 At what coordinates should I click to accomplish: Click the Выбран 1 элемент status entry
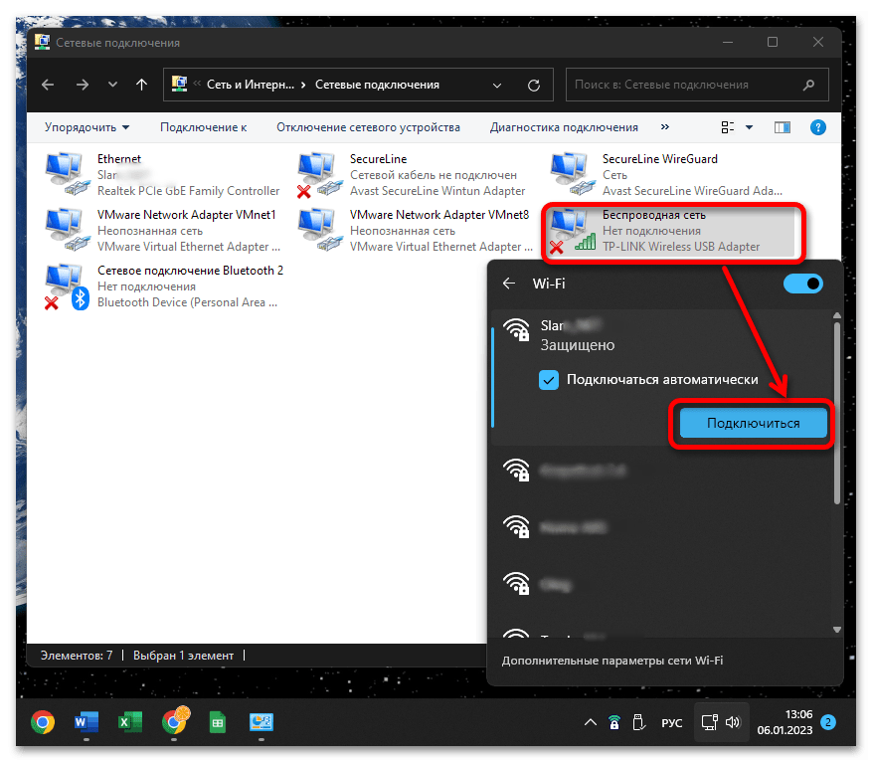(183, 656)
